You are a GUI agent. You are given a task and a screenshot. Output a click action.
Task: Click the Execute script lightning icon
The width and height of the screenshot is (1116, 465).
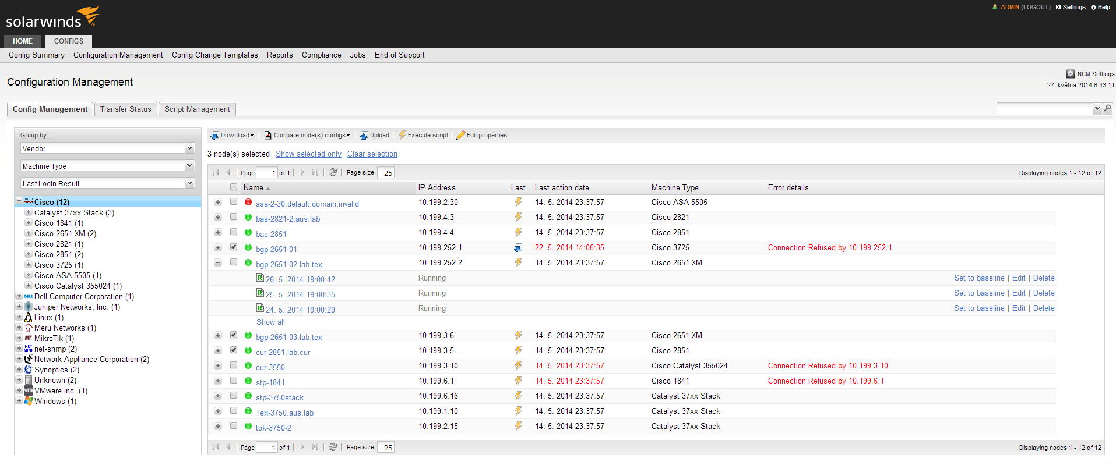(x=402, y=135)
